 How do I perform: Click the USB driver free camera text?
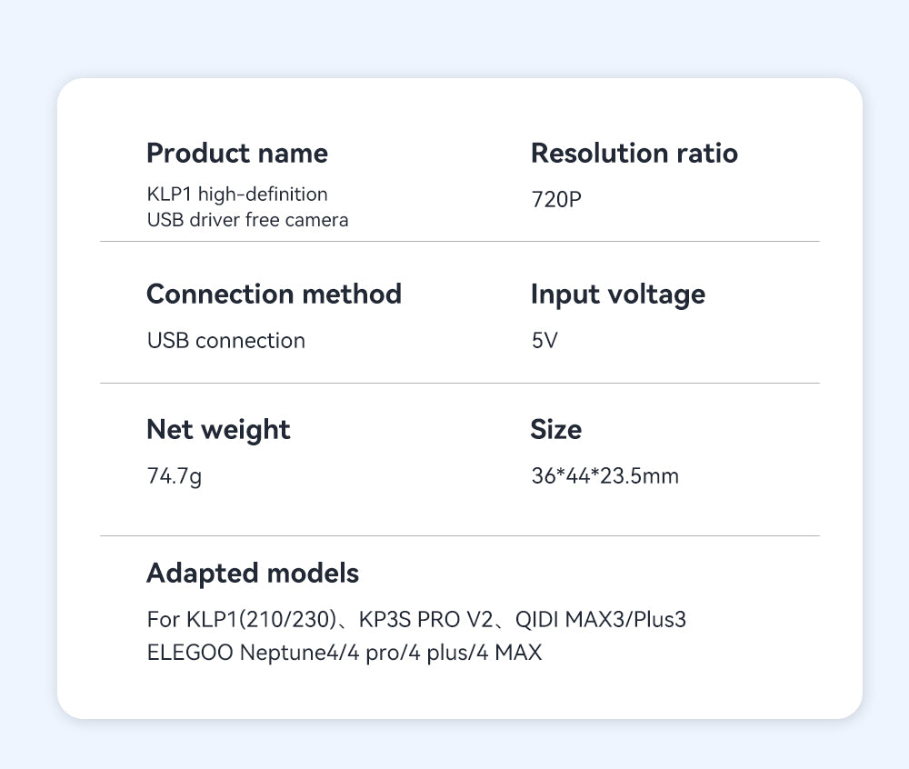click(x=247, y=220)
